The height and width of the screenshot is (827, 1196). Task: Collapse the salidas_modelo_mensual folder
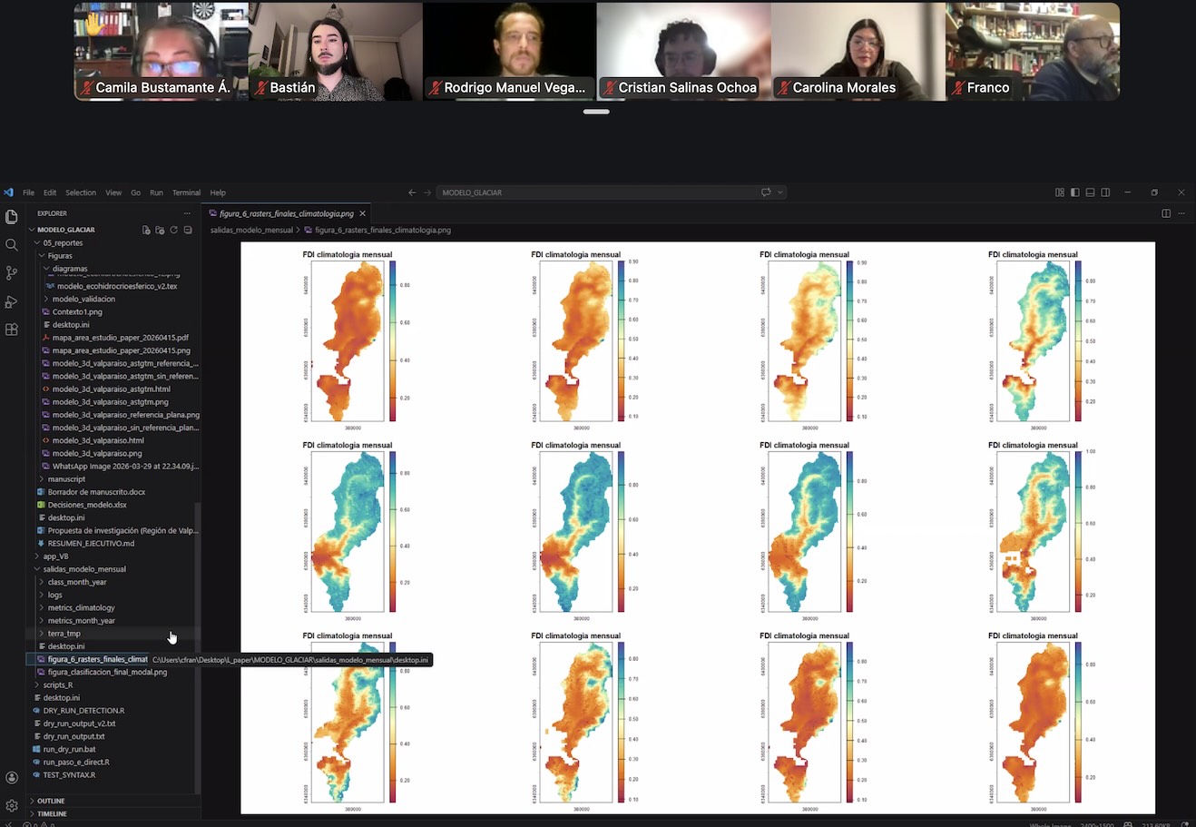(84, 569)
